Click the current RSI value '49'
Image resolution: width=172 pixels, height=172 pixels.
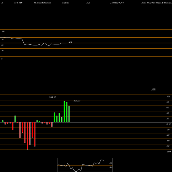(x=70, y=42)
